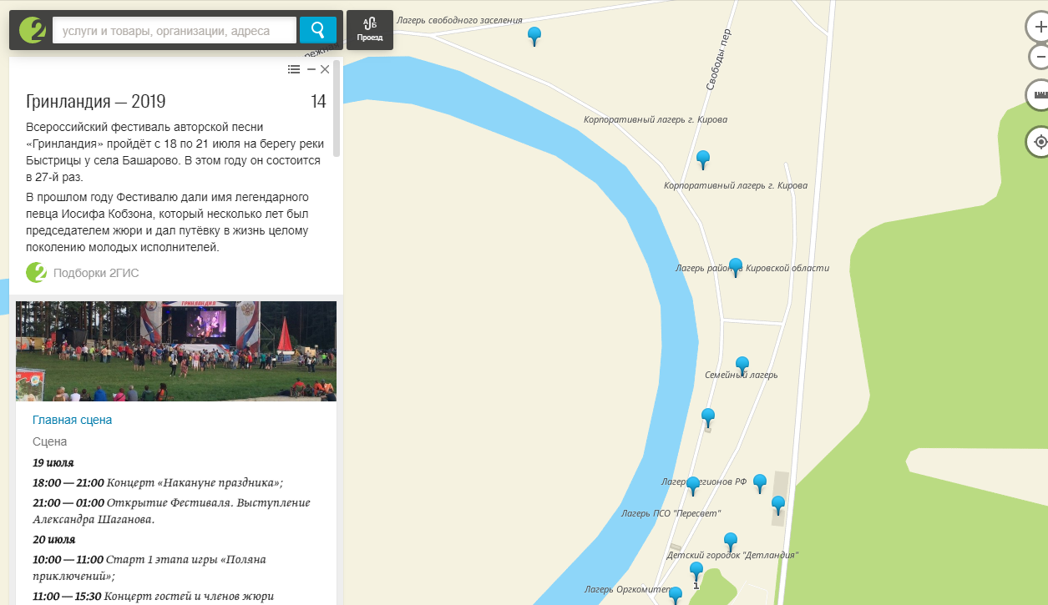1048x605 pixels.
Task: Open the Главная сцена link
Action: (72, 420)
